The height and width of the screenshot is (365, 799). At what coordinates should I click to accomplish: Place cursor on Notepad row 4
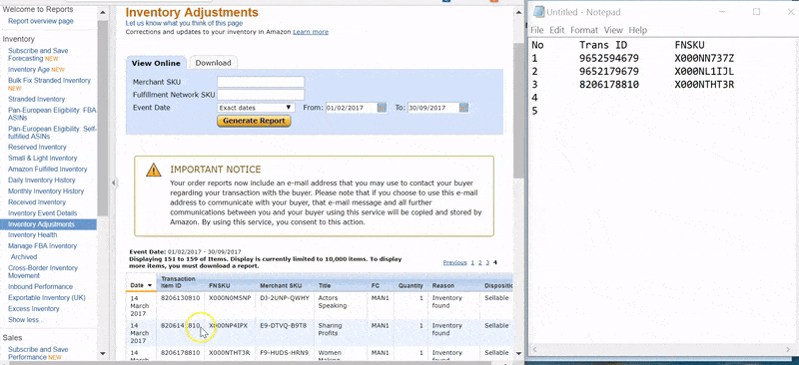[534, 98]
